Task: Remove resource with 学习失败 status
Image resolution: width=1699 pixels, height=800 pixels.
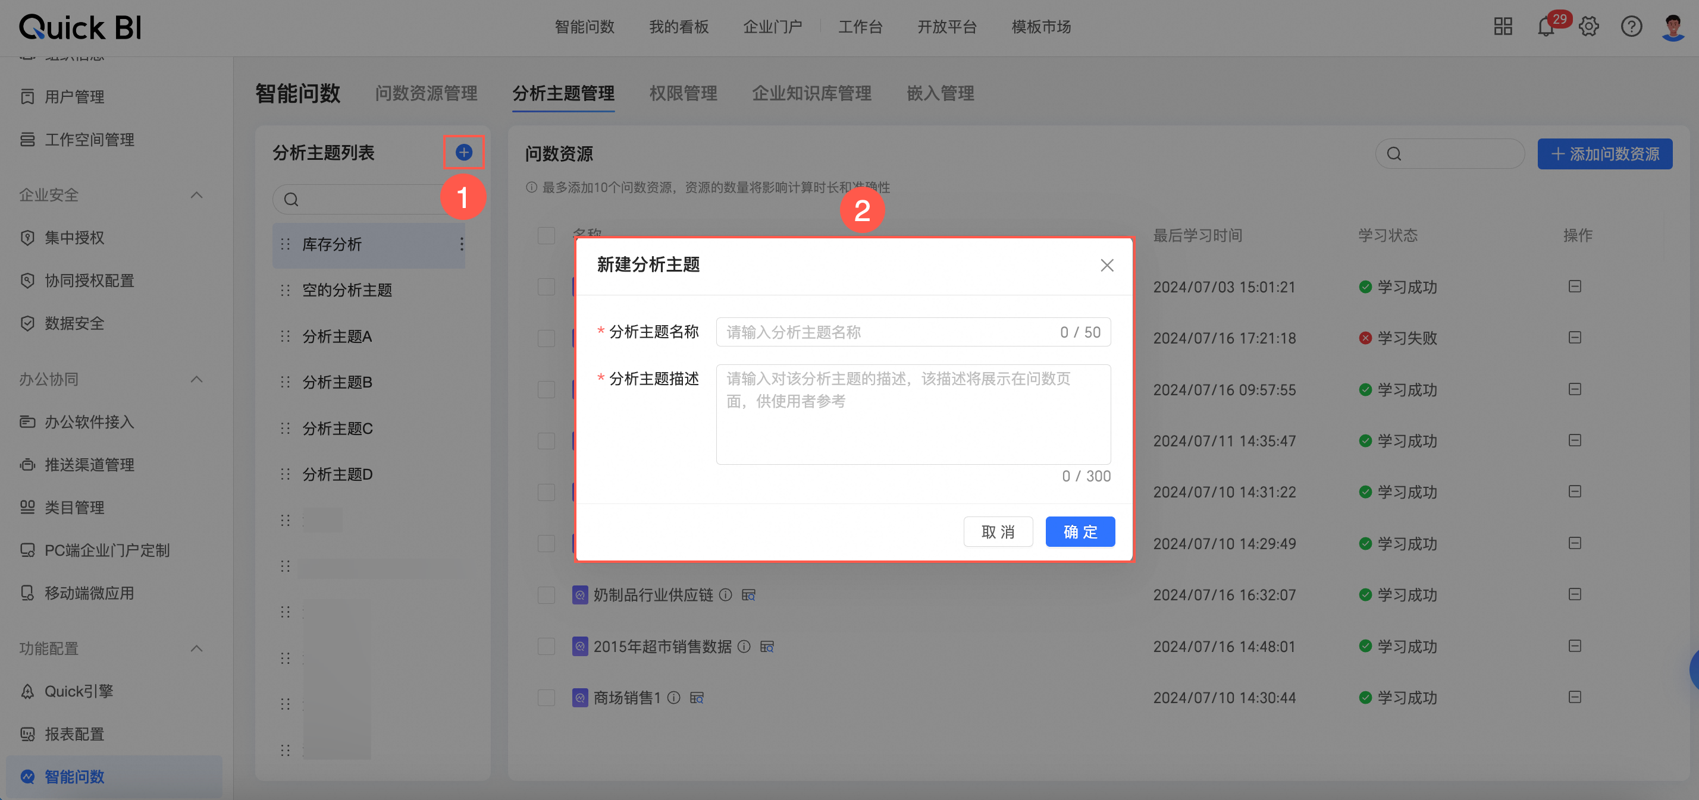Action: point(1575,338)
